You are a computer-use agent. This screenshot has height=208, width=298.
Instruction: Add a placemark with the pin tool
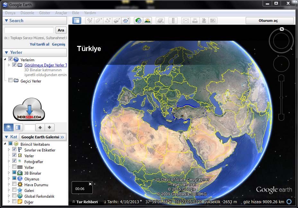click(x=90, y=21)
